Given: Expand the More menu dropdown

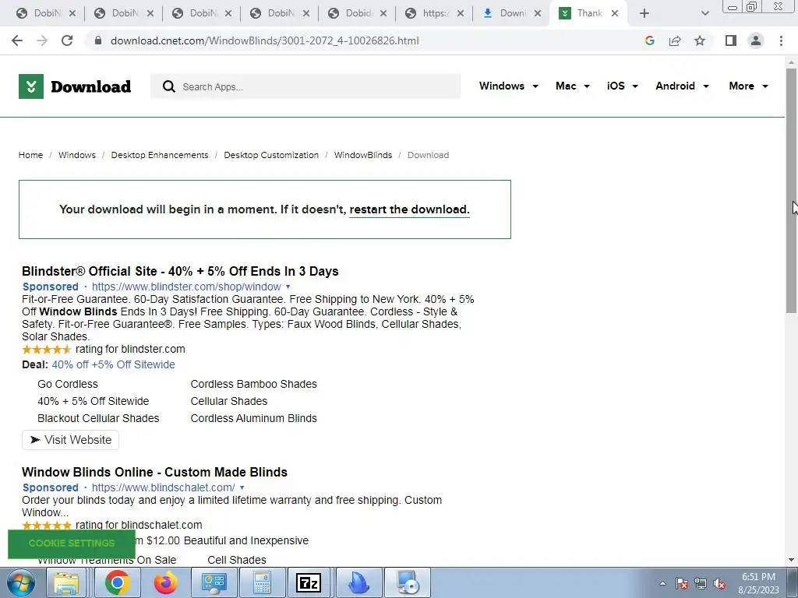Looking at the screenshot, I should point(748,86).
